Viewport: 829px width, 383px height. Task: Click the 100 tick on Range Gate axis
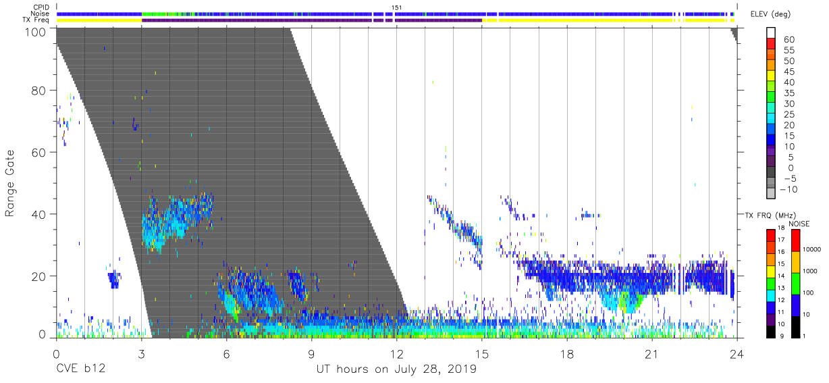coord(36,32)
